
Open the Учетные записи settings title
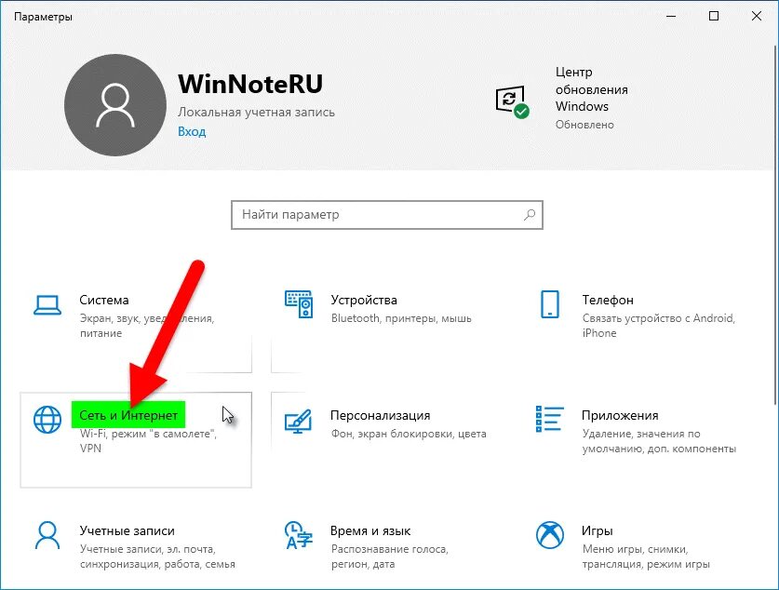pyautogui.click(x=128, y=530)
